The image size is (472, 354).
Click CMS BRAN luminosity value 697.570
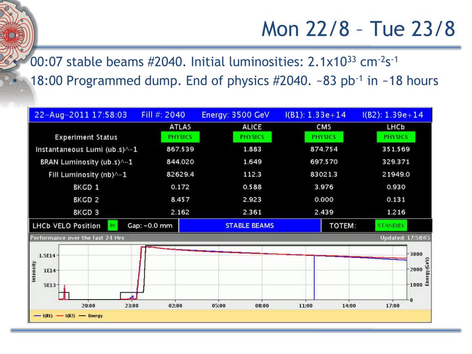coord(324,162)
